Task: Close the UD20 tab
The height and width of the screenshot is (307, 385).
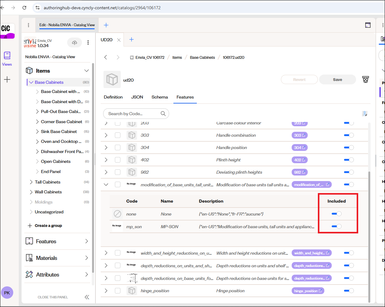Action: pos(119,40)
